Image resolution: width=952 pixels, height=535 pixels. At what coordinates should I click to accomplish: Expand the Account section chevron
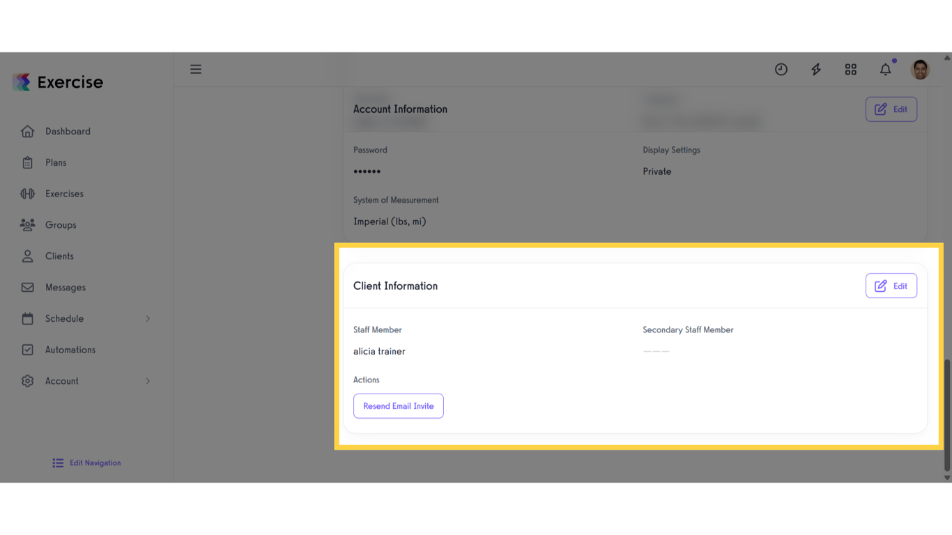tap(147, 381)
